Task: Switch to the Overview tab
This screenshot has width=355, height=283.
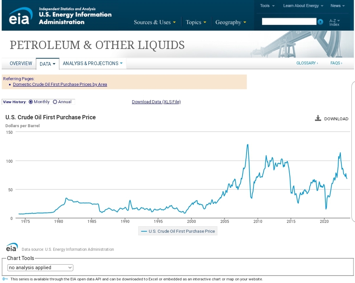Action: pos(21,63)
